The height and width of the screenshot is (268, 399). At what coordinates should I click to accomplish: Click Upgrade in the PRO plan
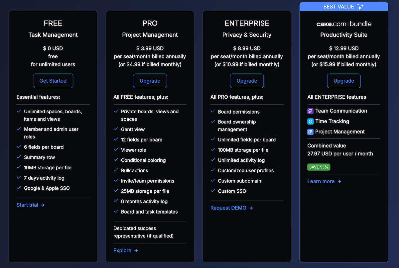tap(150, 81)
